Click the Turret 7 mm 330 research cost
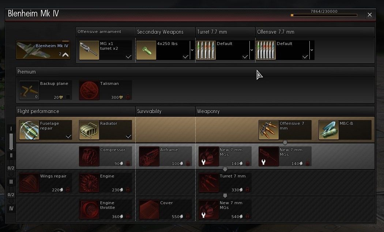The image size is (384, 232). tap(237, 190)
